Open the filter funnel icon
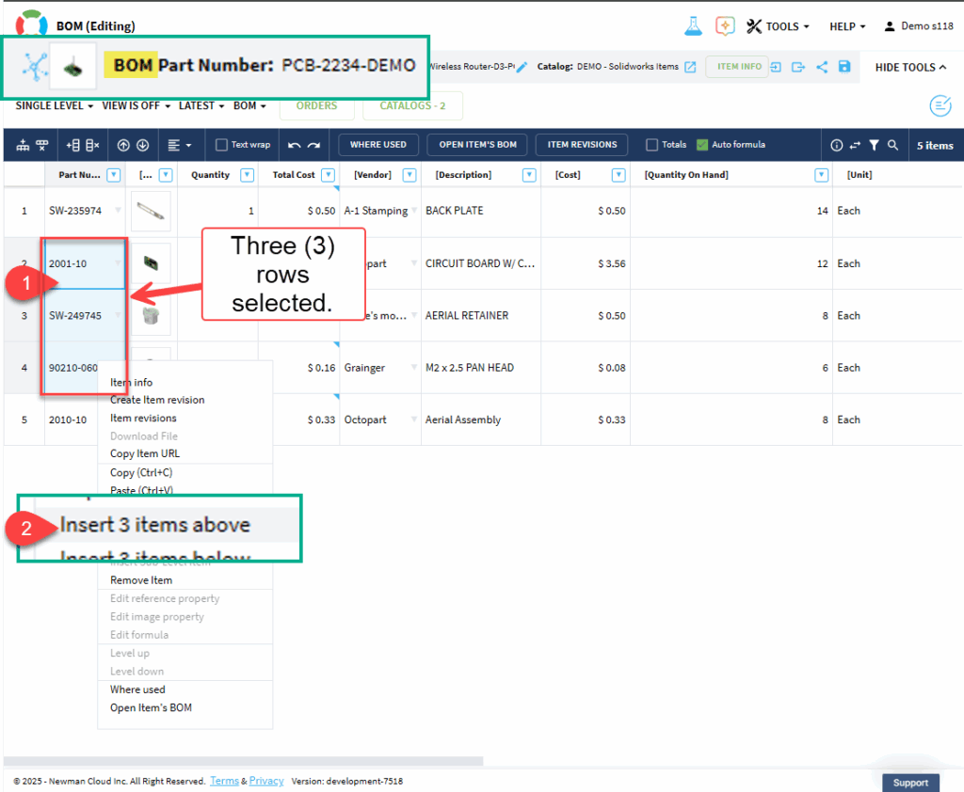This screenshot has width=964, height=792. (x=874, y=145)
